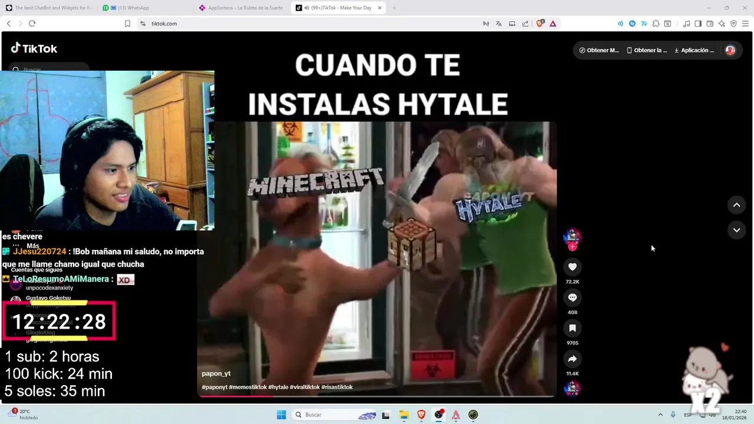Bookmark this page in address bar

127,24
